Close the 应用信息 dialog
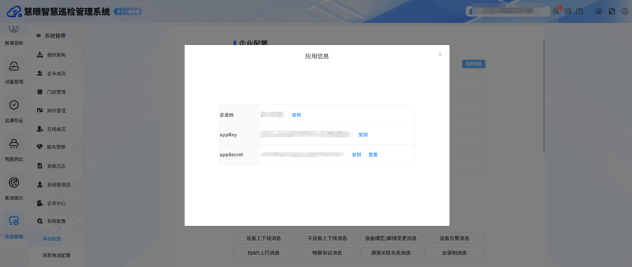632x267 pixels. coord(440,54)
